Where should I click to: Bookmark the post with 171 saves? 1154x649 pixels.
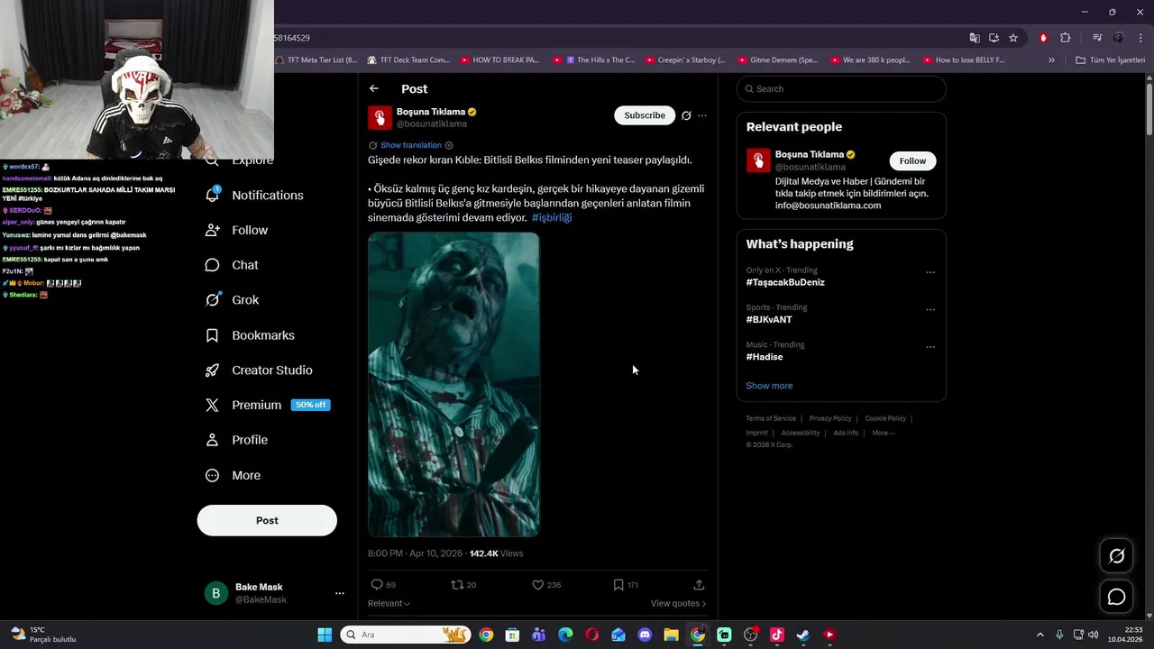[626, 585]
